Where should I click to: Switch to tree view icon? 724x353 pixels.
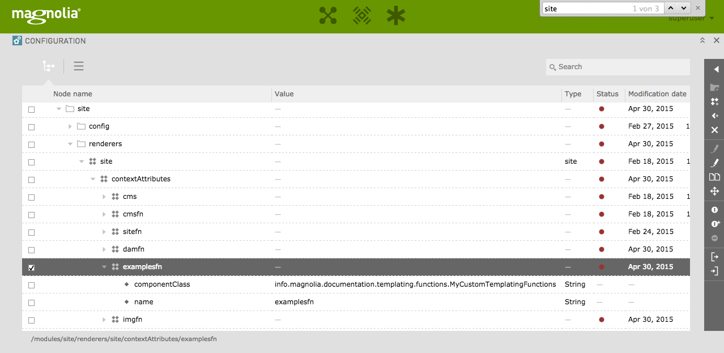pyautogui.click(x=49, y=66)
